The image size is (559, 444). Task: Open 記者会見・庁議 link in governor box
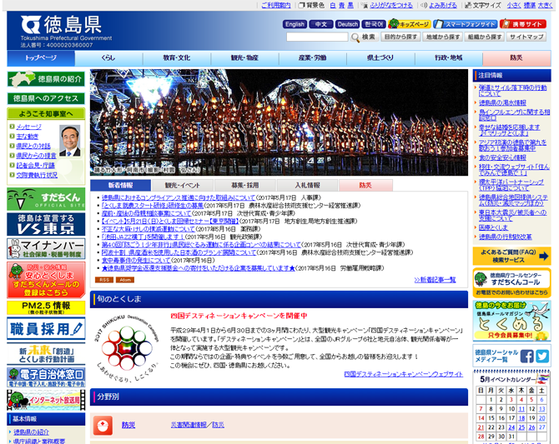(35, 166)
